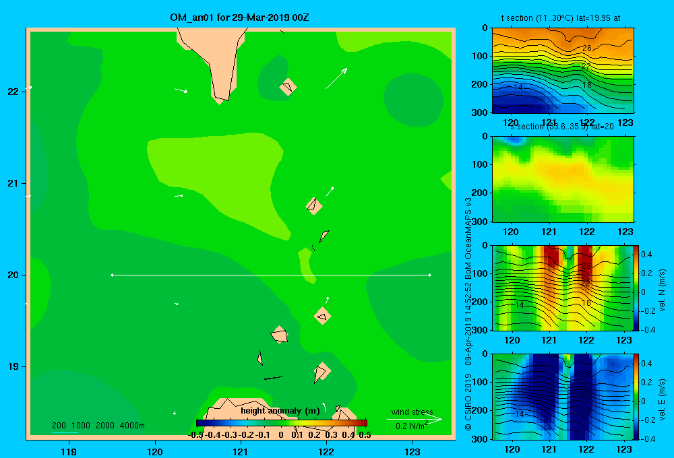Click the -0.4 tick on vel. E scale
This screenshot has height=458, width=674.
[648, 438]
